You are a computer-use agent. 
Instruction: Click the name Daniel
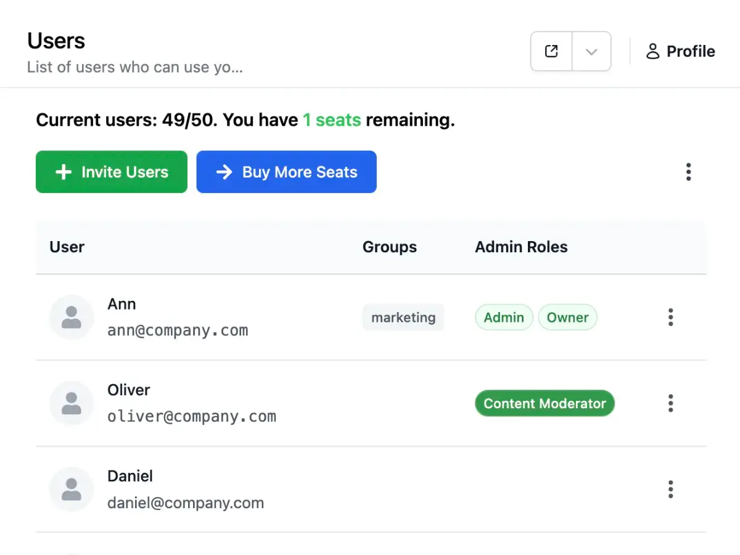pos(130,476)
